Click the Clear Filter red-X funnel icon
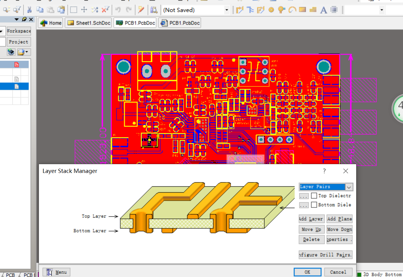This screenshot has width=403, height=277. (105, 10)
